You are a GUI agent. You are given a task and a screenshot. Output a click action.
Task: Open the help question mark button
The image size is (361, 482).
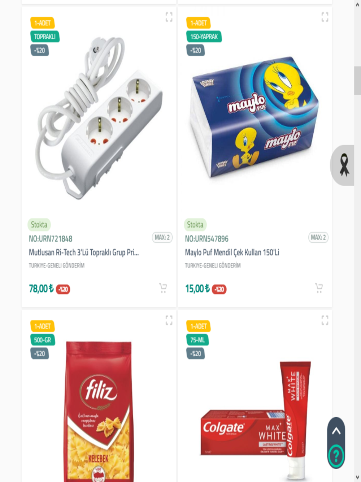(336, 456)
